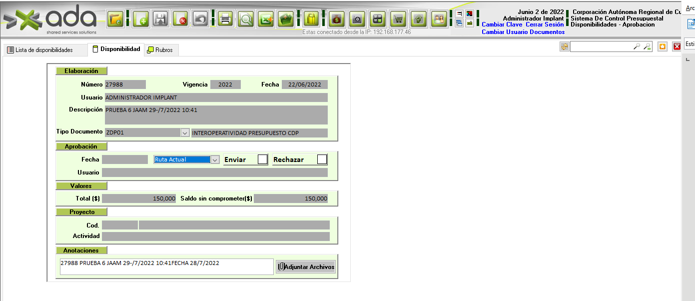
Task: Print using the printer icon
Action: pos(225,19)
